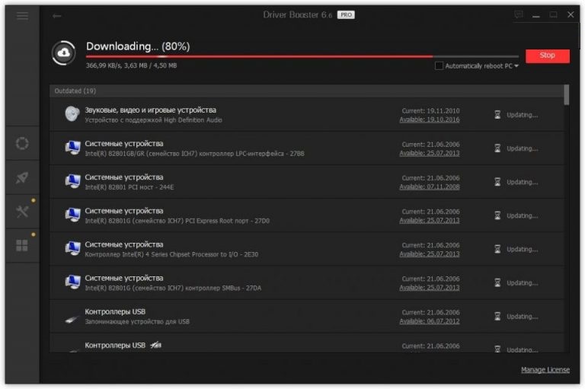This screenshot has width=585, height=389.
Task: Open the Tools wrench section in the sidebar
Action: [x=22, y=212]
